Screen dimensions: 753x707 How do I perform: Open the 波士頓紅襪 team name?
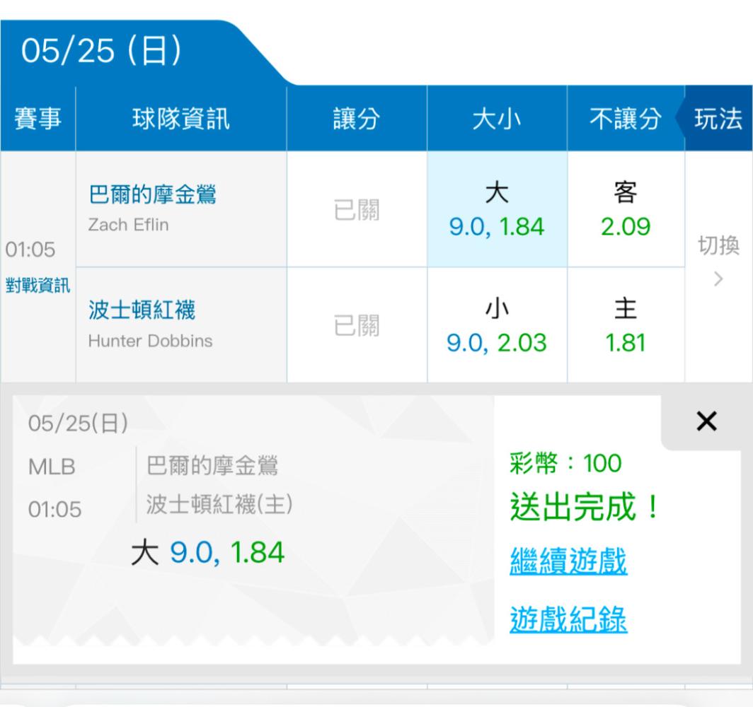[x=142, y=310]
